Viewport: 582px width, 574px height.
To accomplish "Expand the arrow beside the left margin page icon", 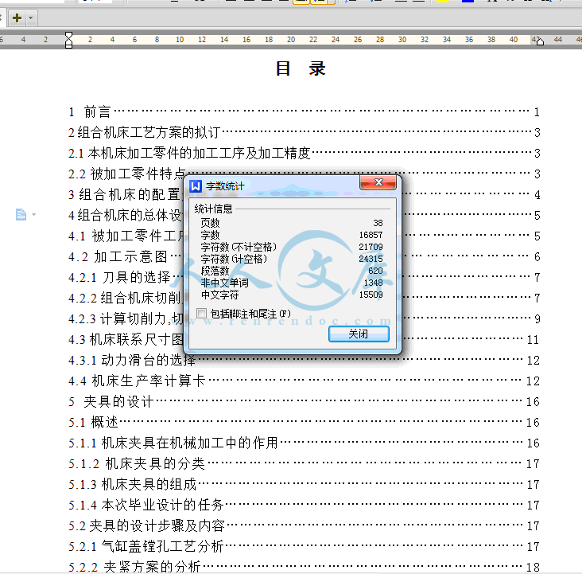I will click(x=33, y=214).
